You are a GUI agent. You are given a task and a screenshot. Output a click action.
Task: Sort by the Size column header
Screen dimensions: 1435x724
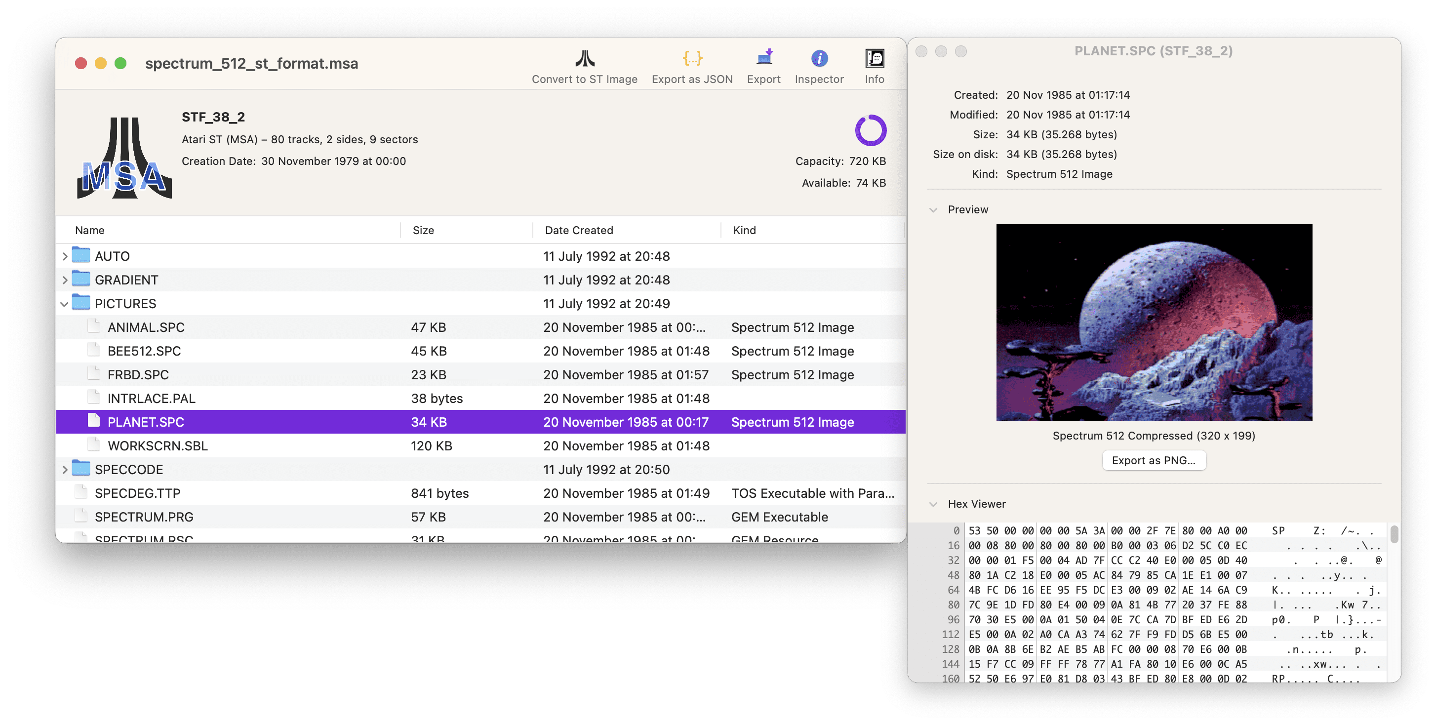click(467, 230)
